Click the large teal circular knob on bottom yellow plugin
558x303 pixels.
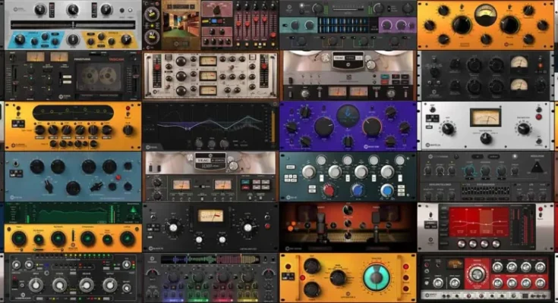pyautogui.click(x=376, y=277)
